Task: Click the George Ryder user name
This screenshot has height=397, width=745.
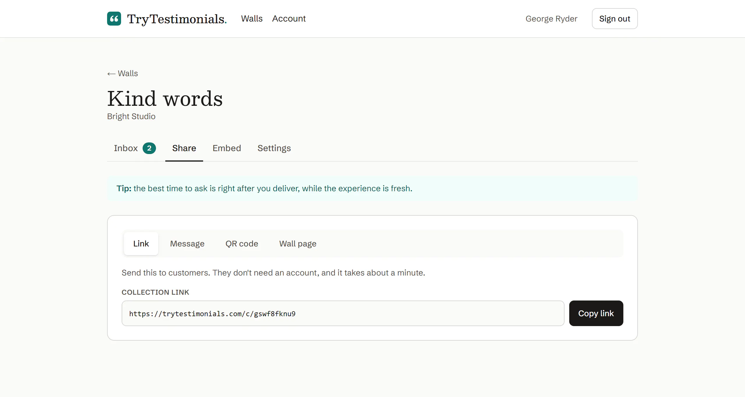Action: click(551, 19)
